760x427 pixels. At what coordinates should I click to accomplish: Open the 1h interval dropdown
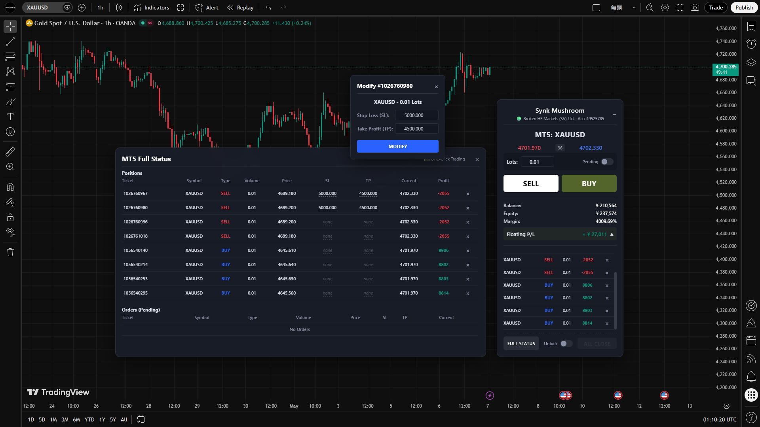101,8
